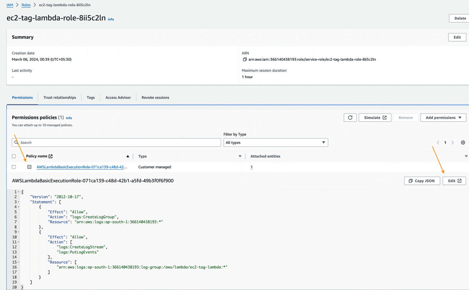
Task: Copy the role ARN with copy icon
Action: click(x=245, y=60)
